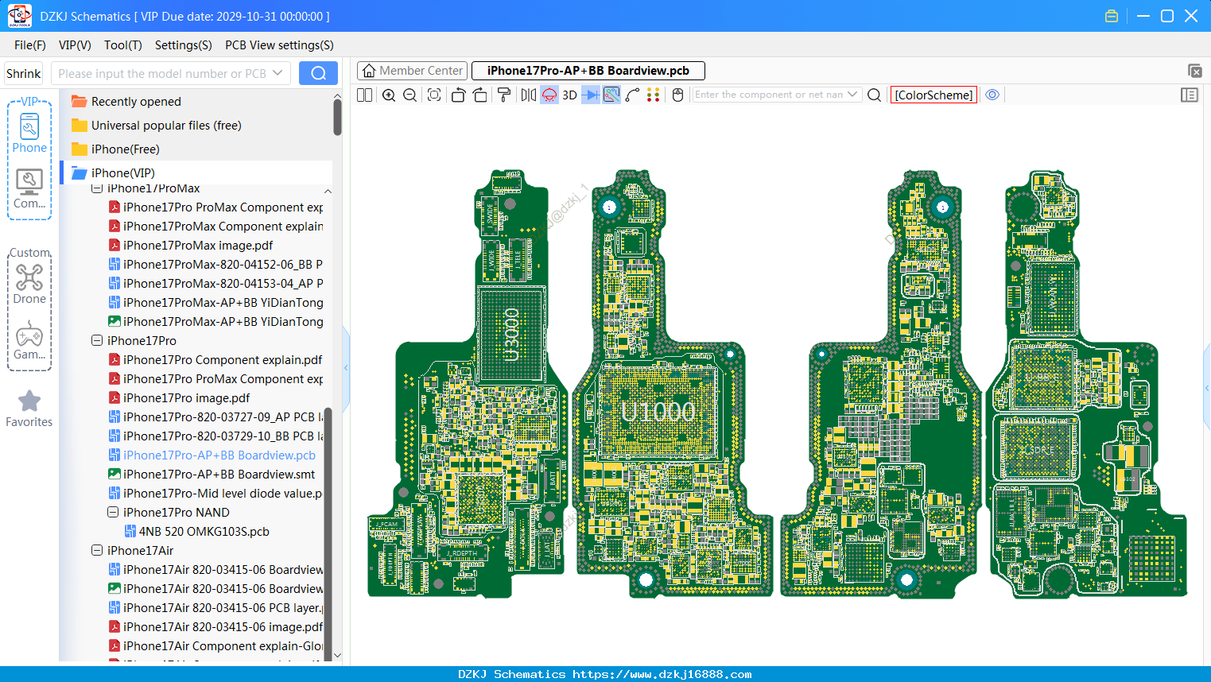Open the model number dropdown arrow
Screen dimensions: 1211x682
(278, 73)
